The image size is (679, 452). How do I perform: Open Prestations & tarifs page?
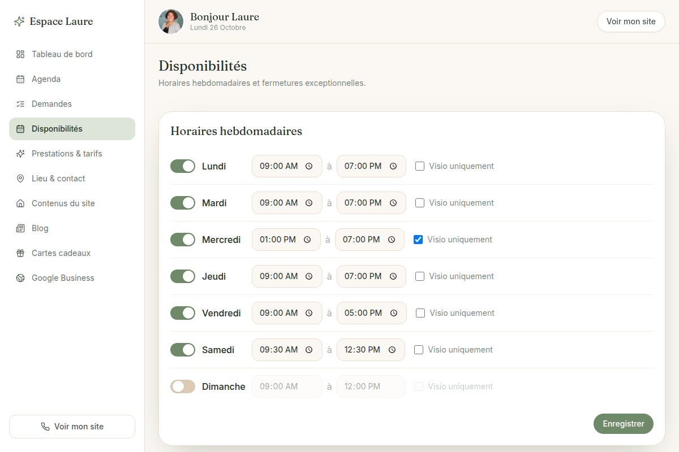(72, 154)
